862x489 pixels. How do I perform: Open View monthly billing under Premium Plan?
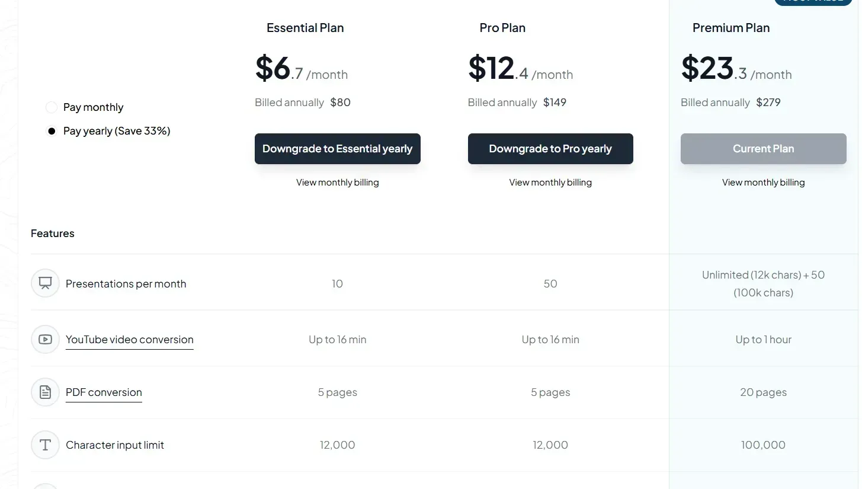pyautogui.click(x=763, y=183)
